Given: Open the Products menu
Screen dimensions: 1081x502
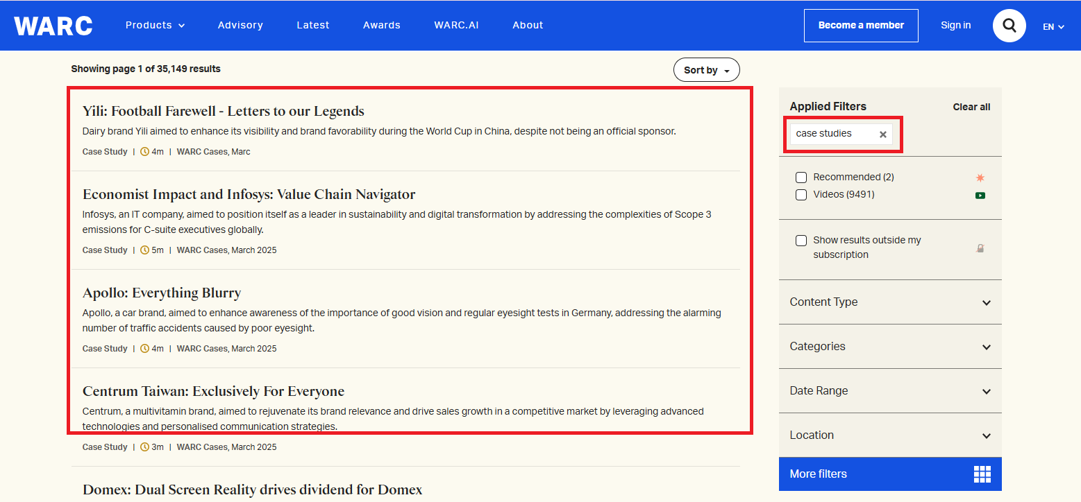Looking at the screenshot, I should pyautogui.click(x=155, y=25).
